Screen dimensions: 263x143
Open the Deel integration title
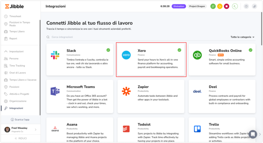point(213,87)
